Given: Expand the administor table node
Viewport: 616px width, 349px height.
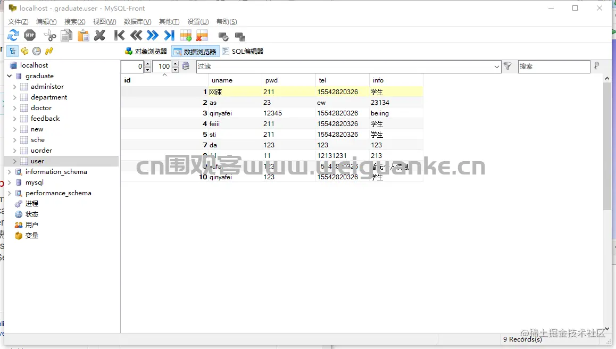Looking at the screenshot, I should click(x=14, y=87).
